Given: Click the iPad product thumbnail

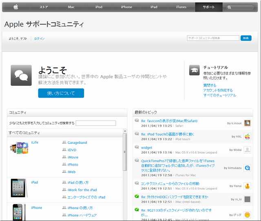Looking at the screenshot, I should click(19, 188).
